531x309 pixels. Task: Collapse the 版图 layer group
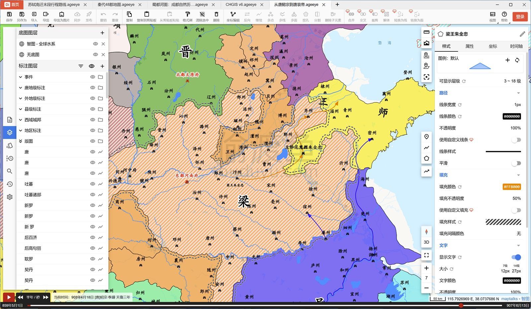(21, 141)
